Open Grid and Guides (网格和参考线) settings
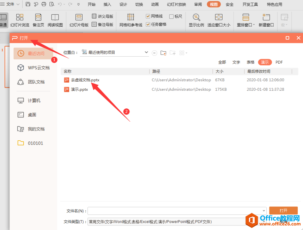 click(x=131, y=20)
